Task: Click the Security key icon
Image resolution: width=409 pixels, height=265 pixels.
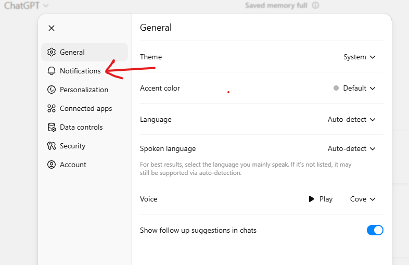Action: click(52, 146)
